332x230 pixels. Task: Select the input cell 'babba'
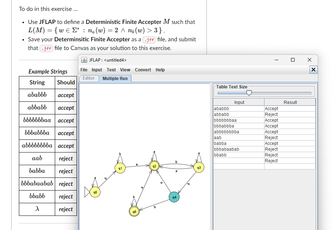239,143
